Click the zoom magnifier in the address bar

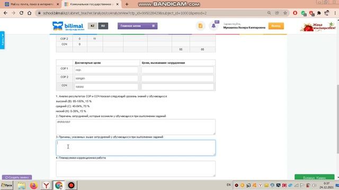click(x=269, y=13)
